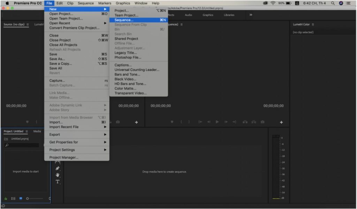The height and width of the screenshot is (209, 357).
Task: Open the Markers menu in the menu bar
Action: click(105, 3)
